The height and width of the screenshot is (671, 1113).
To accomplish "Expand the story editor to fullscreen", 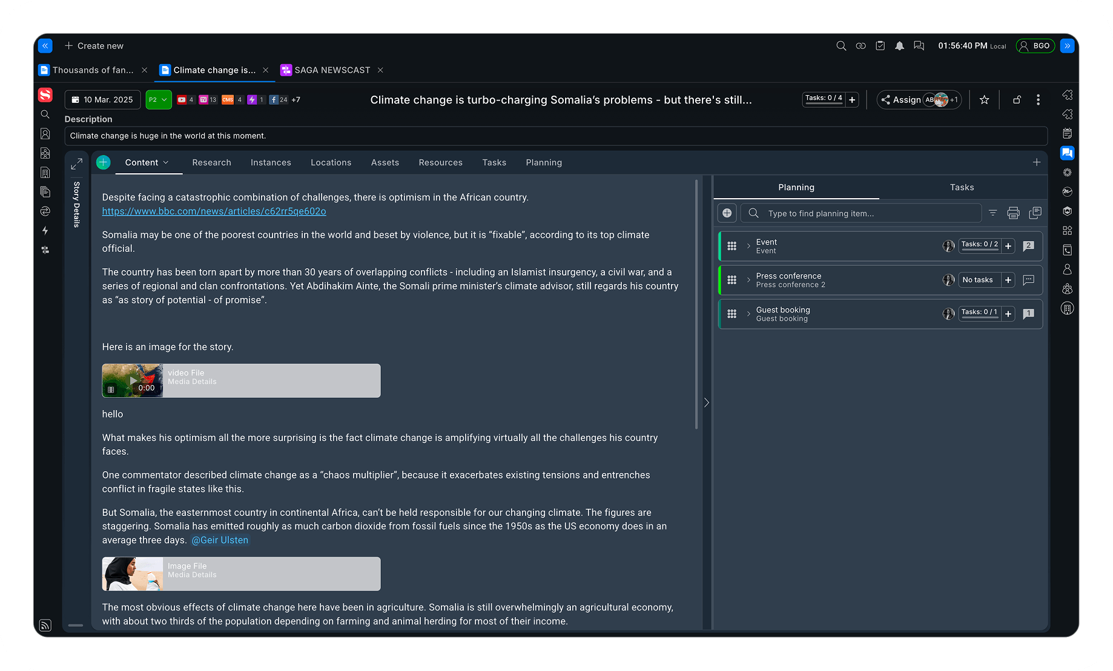I will [x=76, y=164].
